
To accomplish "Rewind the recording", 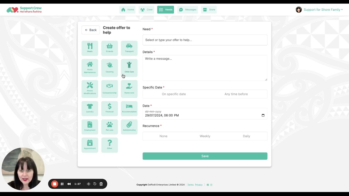I will (69, 184).
